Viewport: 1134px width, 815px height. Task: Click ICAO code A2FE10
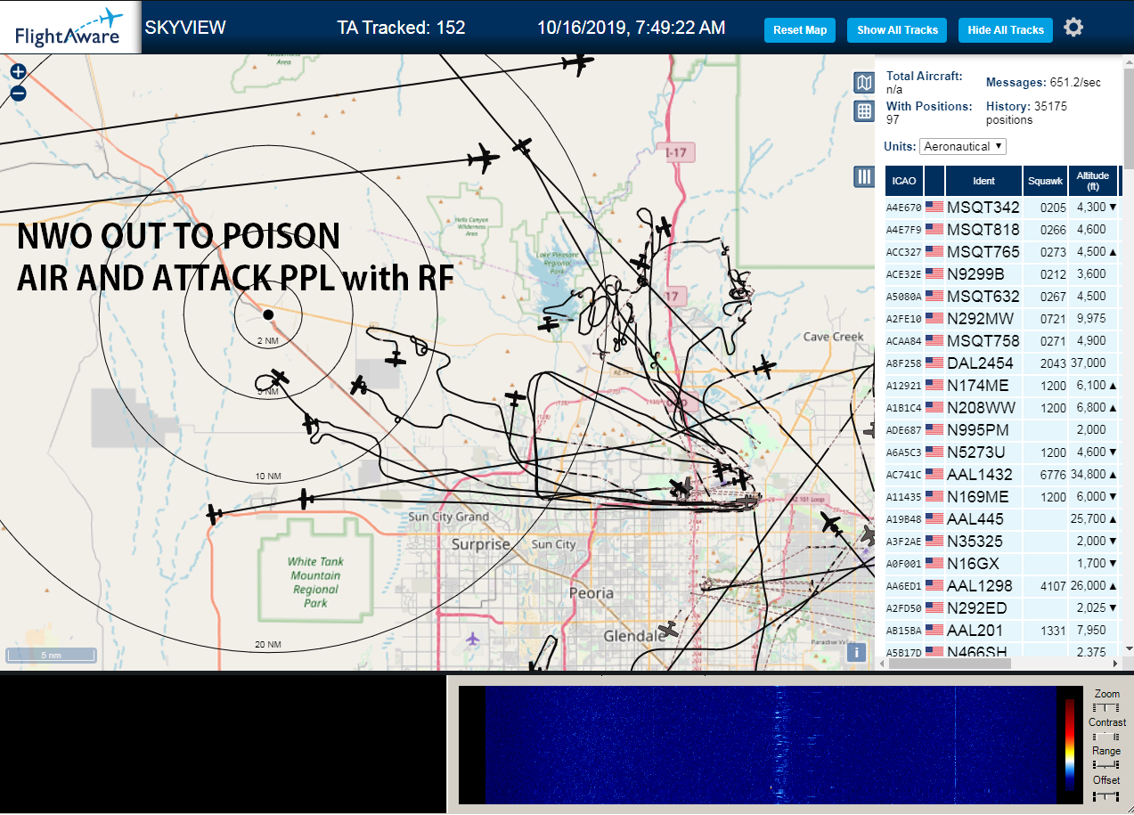tap(903, 319)
